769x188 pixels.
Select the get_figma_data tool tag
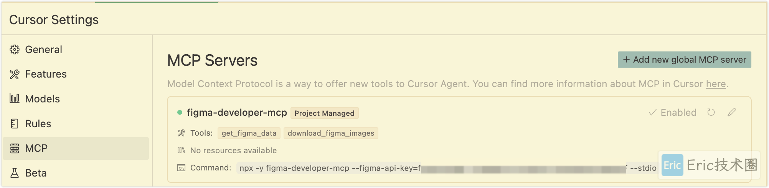(x=249, y=133)
